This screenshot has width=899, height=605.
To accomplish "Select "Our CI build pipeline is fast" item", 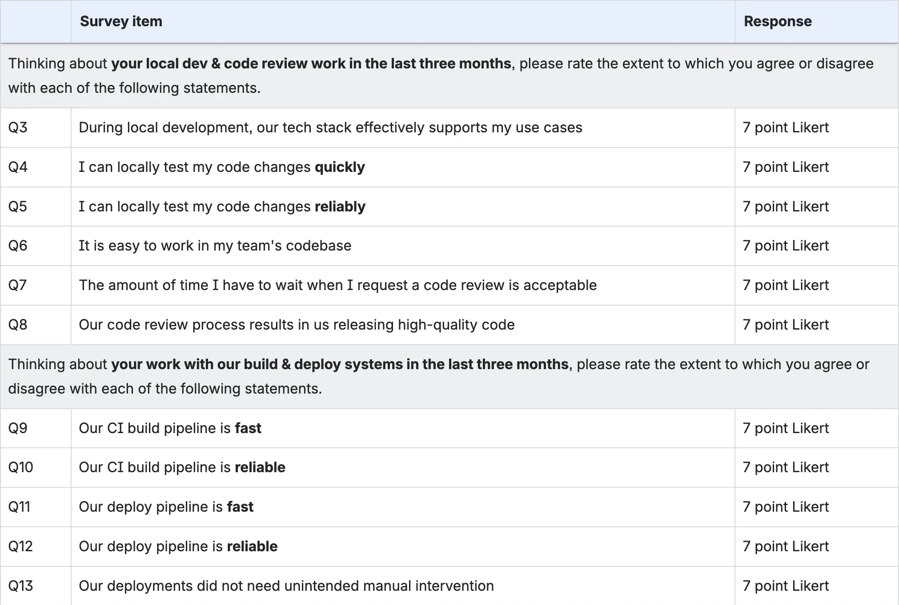I will [170, 428].
